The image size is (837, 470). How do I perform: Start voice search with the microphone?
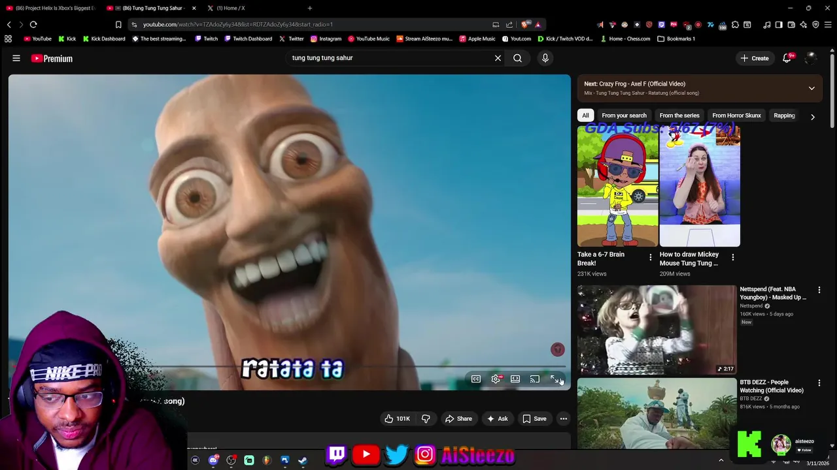(545, 58)
